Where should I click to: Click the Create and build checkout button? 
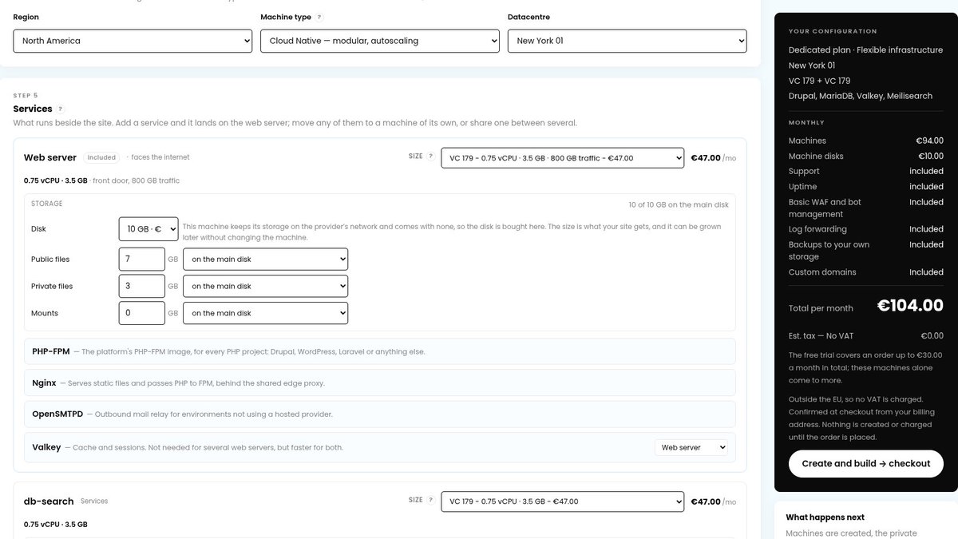(866, 463)
